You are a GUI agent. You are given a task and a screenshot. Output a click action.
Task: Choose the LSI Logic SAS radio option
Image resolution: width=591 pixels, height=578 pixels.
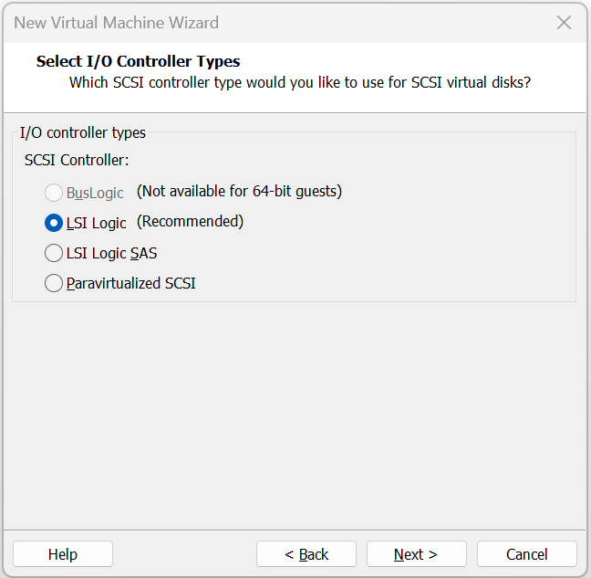54,253
